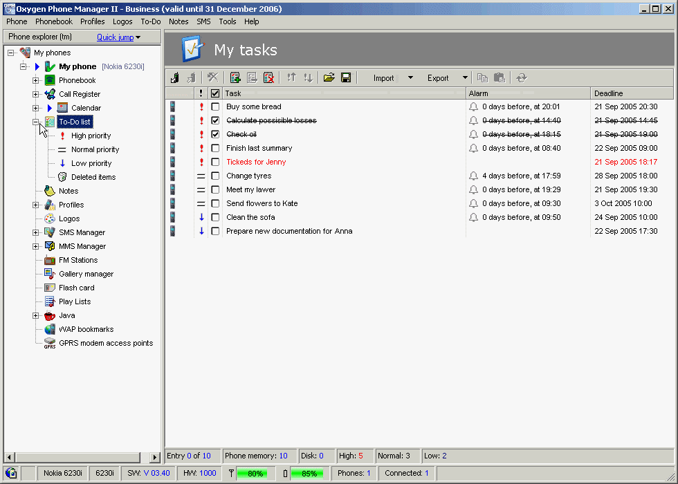Open the To-Do menu
This screenshot has height=484, width=678.
151,21
